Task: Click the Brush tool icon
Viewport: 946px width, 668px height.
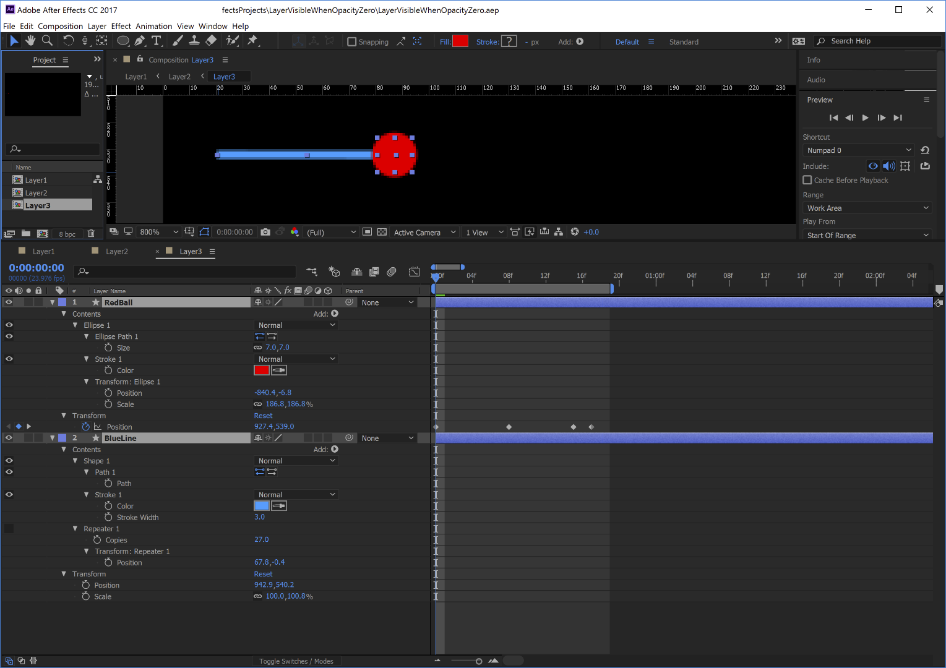Action: point(178,41)
